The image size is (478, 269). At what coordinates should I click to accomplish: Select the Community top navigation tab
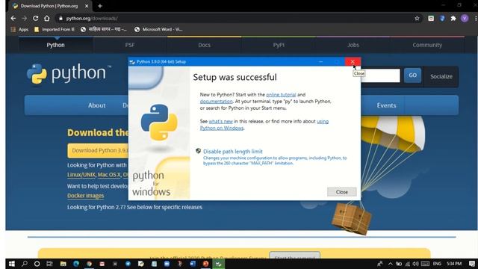click(x=427, y=45)
